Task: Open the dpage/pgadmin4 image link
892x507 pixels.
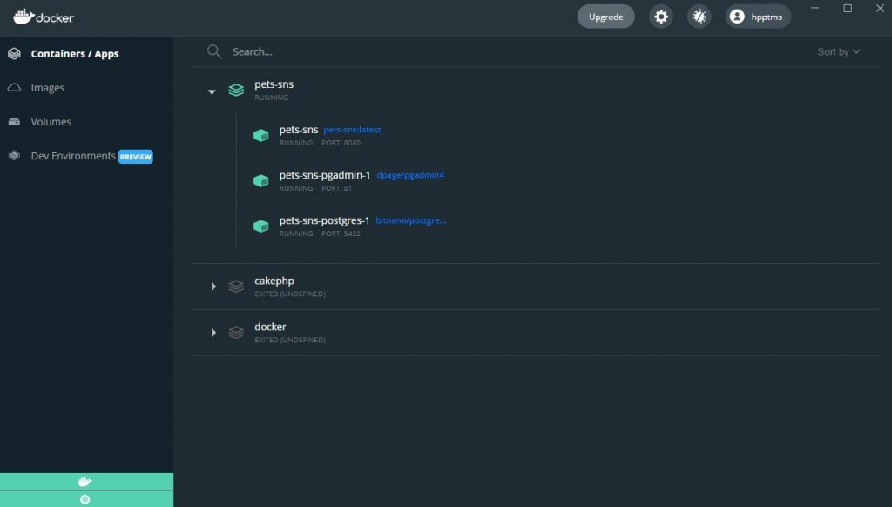Action: tap(410, 175)
